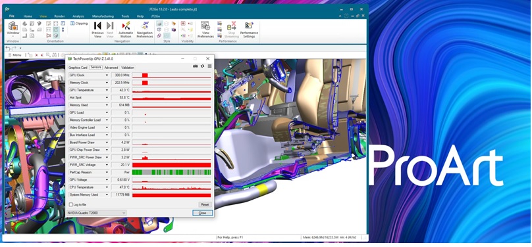Open the hamburger Menu button in JT2Go
Viewport: 532px width, 247px height.
tap(14, 55)
